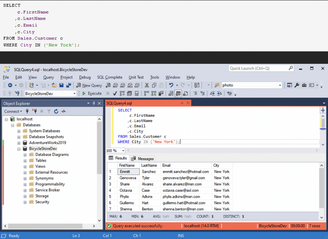Open the Query menu
The height and width of the screenshot is (239, 328).
click(48, 77)
